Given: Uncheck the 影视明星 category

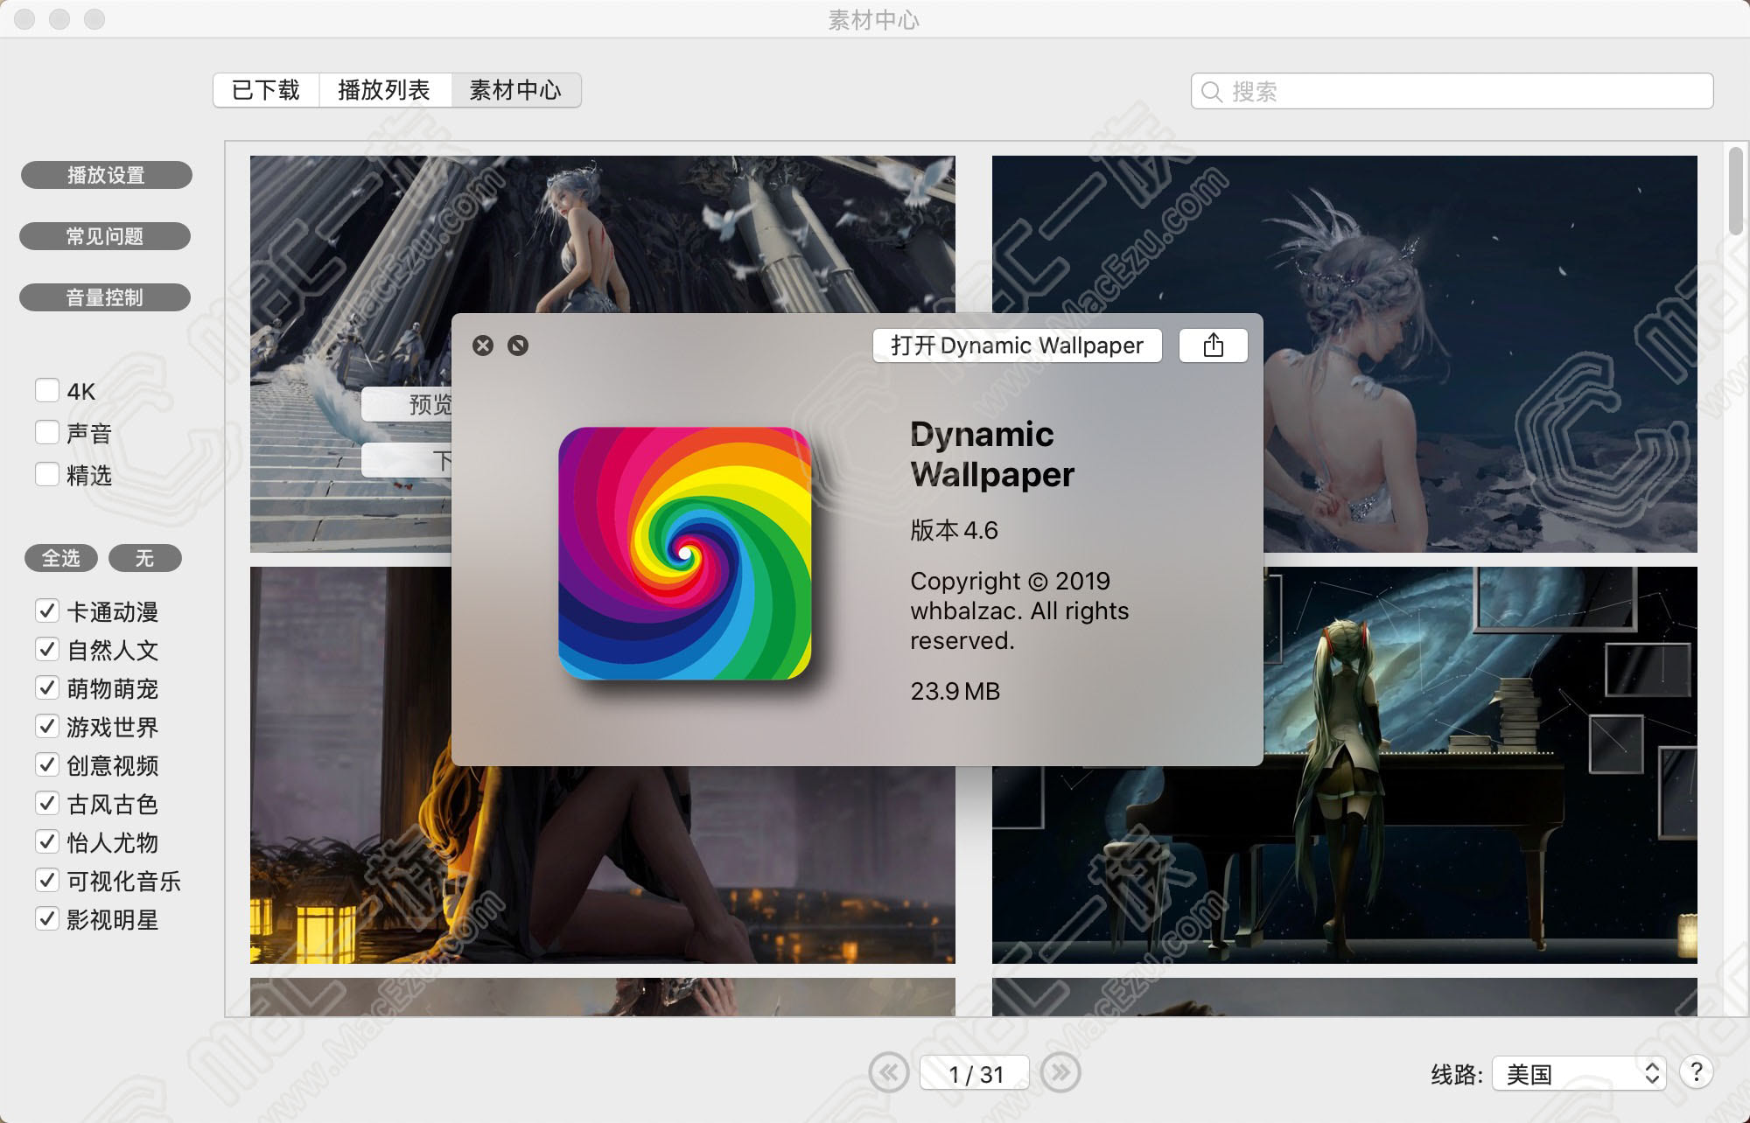Looking at the screenshot, I should click(x=47, y=918).
